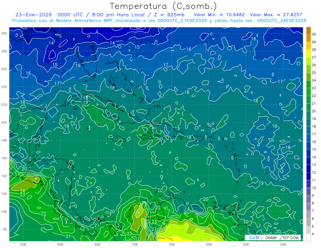Click the 'Sisπ – ONAMET /REP.DOM.' logo box
The height and width of the screenshot is (248, 321).
[273, 238]
